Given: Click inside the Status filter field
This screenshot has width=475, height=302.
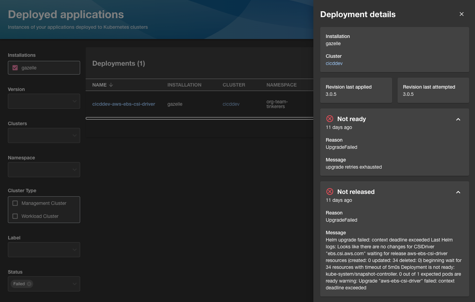Looking at the screenshot, I should click(x=55, y=284).
